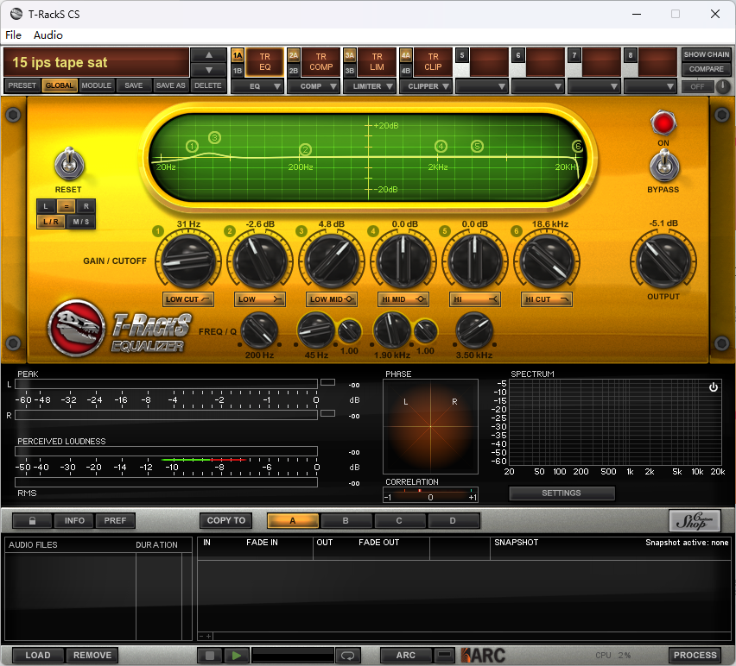Flip the BYPASS toggle switch
The image size is (736, 666).
(x=663, y=165)
